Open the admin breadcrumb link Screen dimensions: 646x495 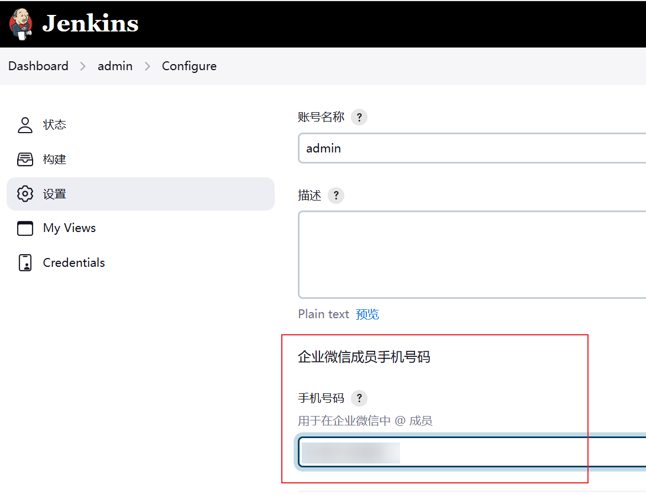point(115,66)
